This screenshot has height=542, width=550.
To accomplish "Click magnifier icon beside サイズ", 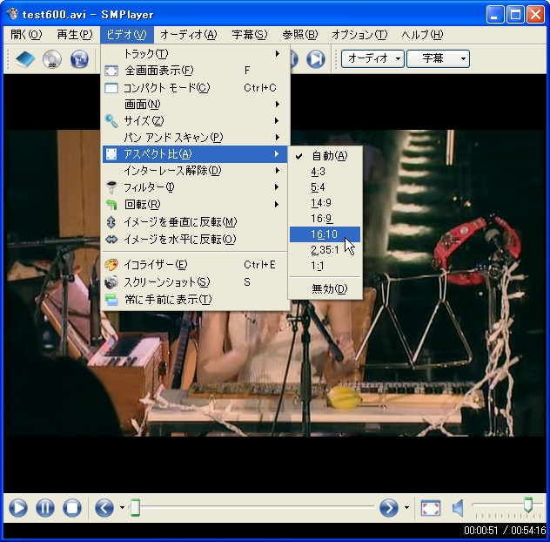I will tap(111, 121).
